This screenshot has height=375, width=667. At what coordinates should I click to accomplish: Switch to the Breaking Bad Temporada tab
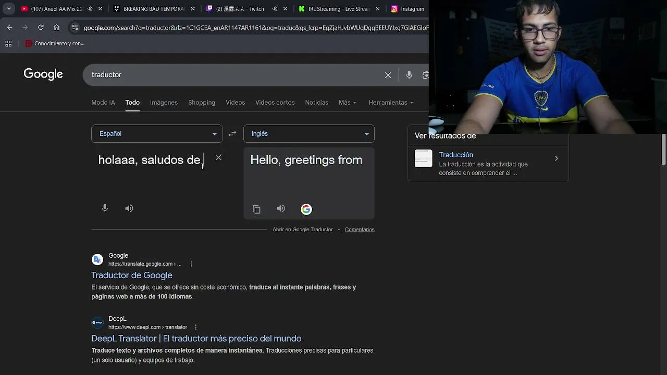[154, 9]
